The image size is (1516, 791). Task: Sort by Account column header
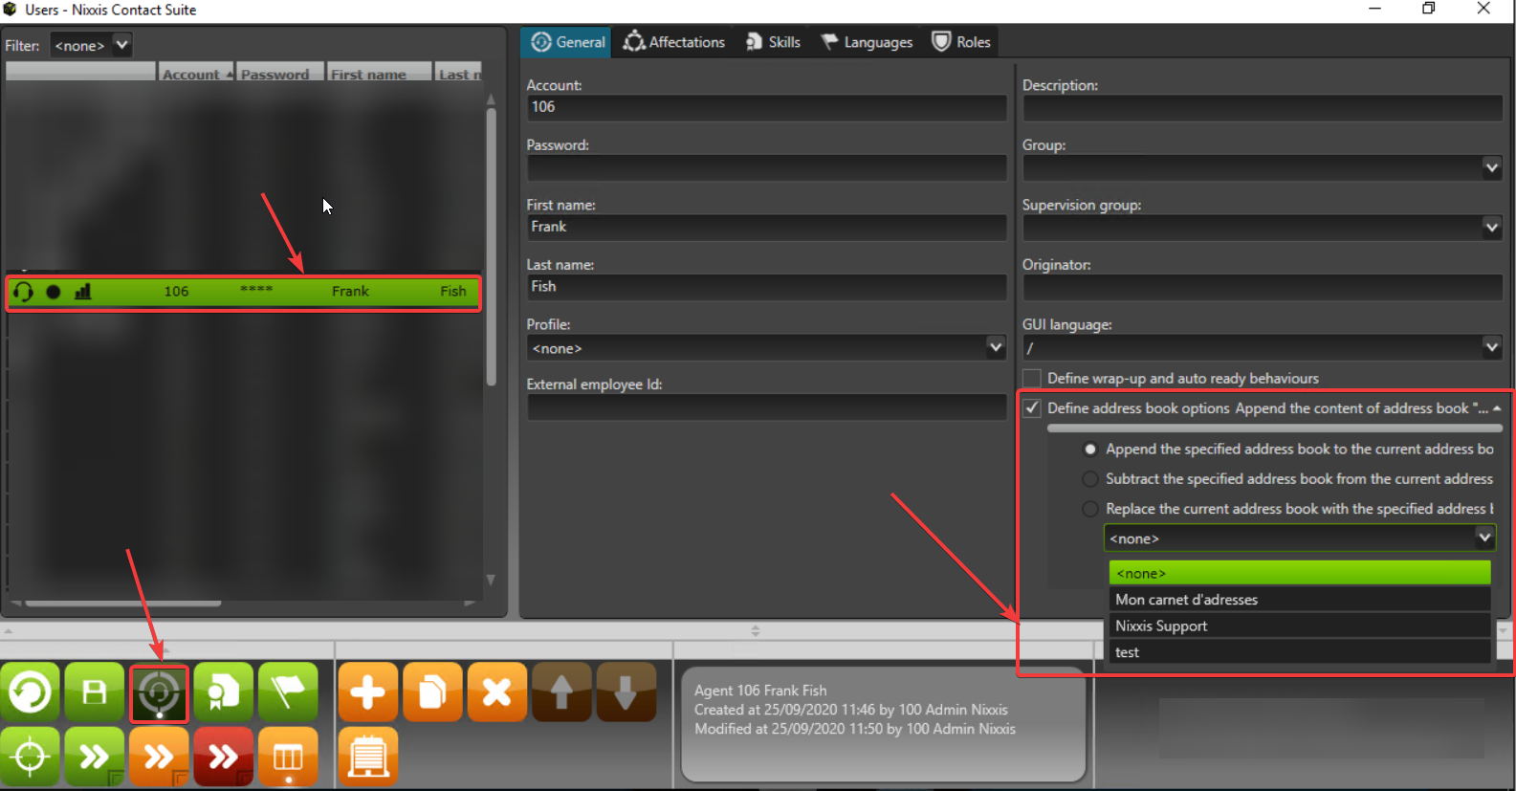point(196,73)
